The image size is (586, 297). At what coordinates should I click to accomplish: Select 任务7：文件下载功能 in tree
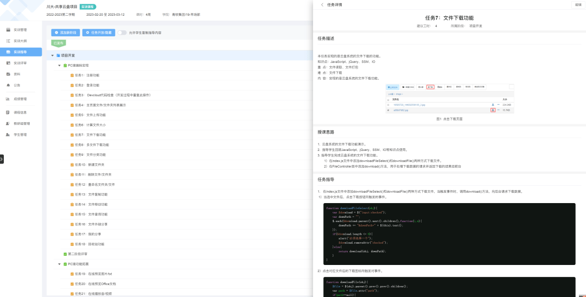tap(90, 135)
